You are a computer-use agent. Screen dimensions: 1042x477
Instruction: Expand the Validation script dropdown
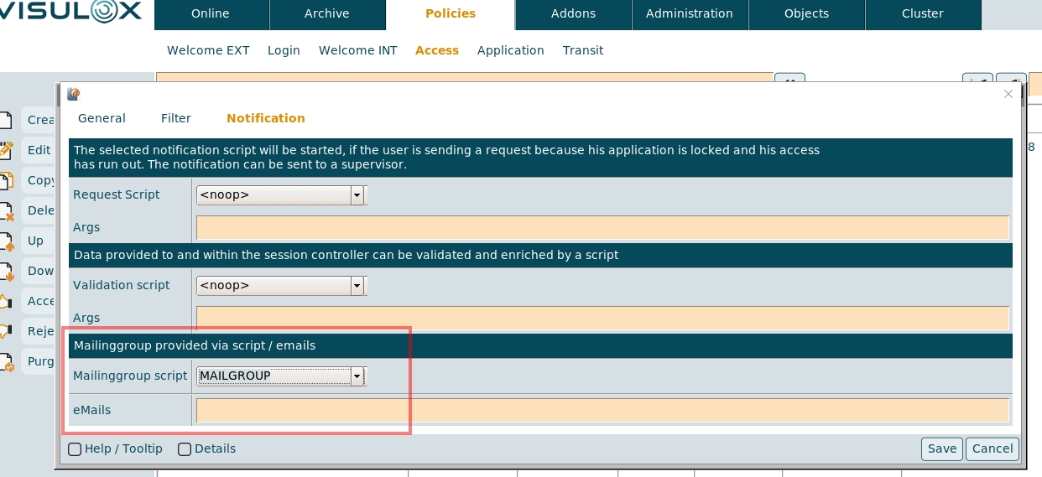point(357,286)
